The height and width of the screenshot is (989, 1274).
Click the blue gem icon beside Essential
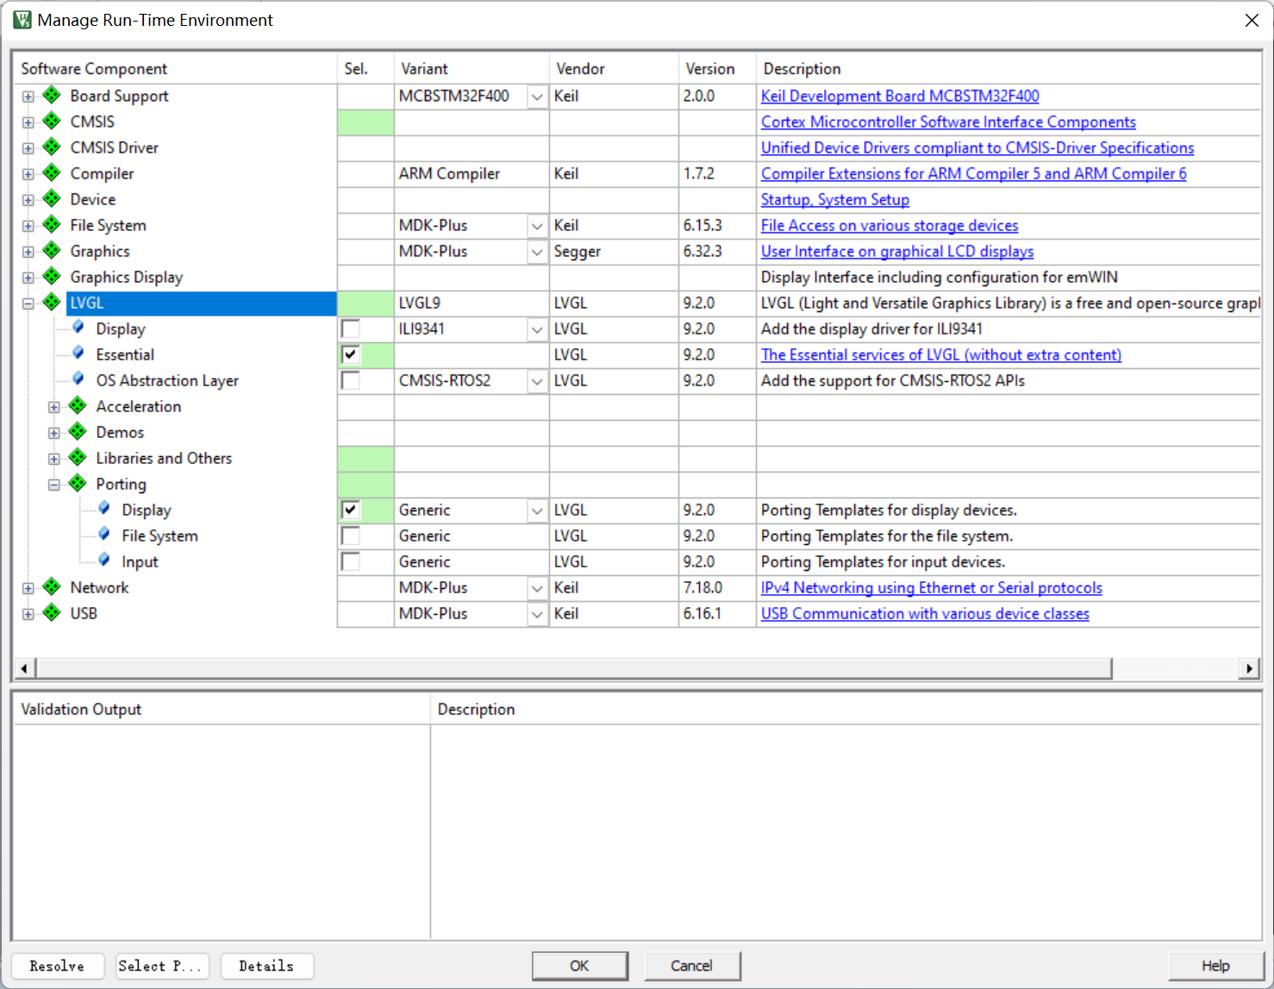click(78, 353)
